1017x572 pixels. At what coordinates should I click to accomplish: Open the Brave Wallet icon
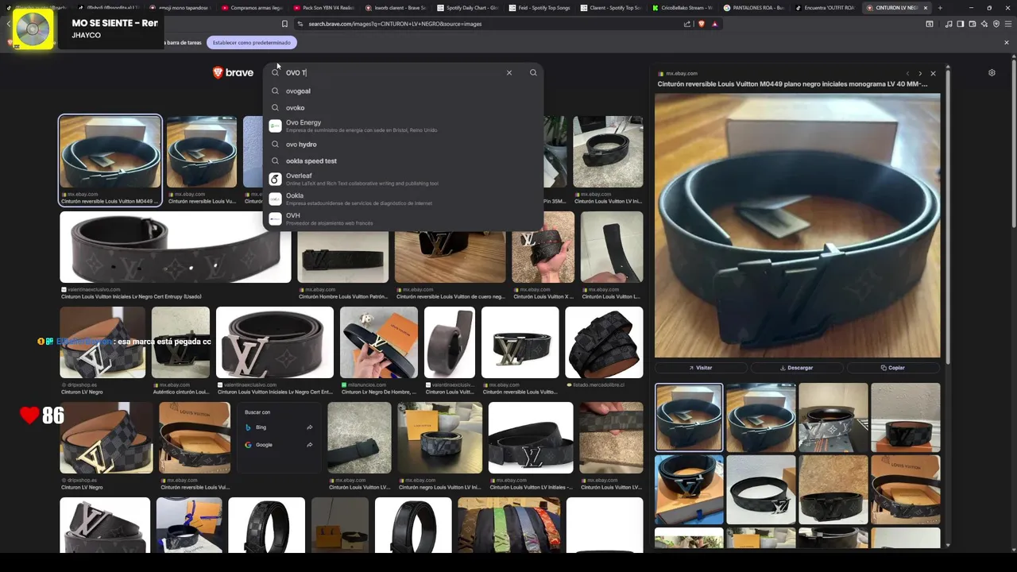[973, 24]
